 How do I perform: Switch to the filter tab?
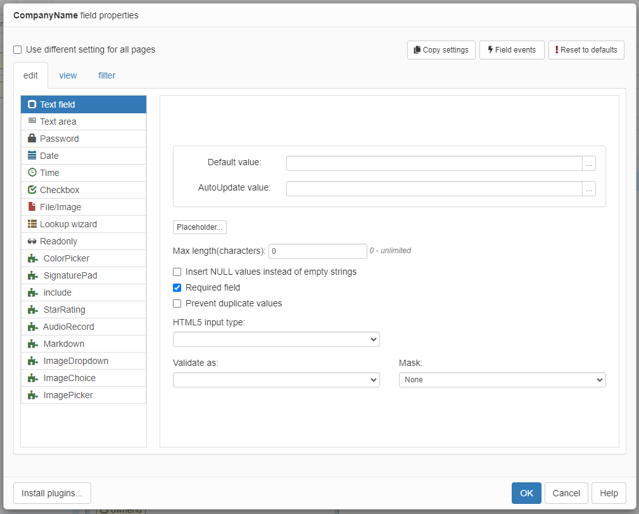pos(107,75)
